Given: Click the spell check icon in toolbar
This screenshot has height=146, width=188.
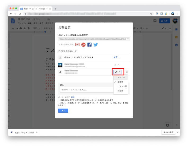Looking at the screenshot, I should point(25,28).
